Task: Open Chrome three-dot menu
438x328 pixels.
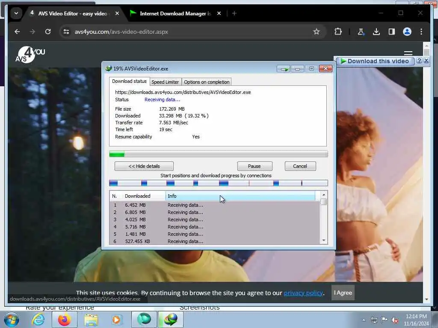Action: pyautogui.click(x=421, y=32)
